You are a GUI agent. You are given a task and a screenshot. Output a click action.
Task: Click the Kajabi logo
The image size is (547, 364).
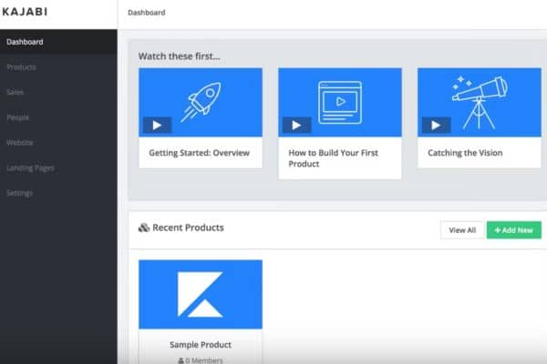tap(25, 12)
